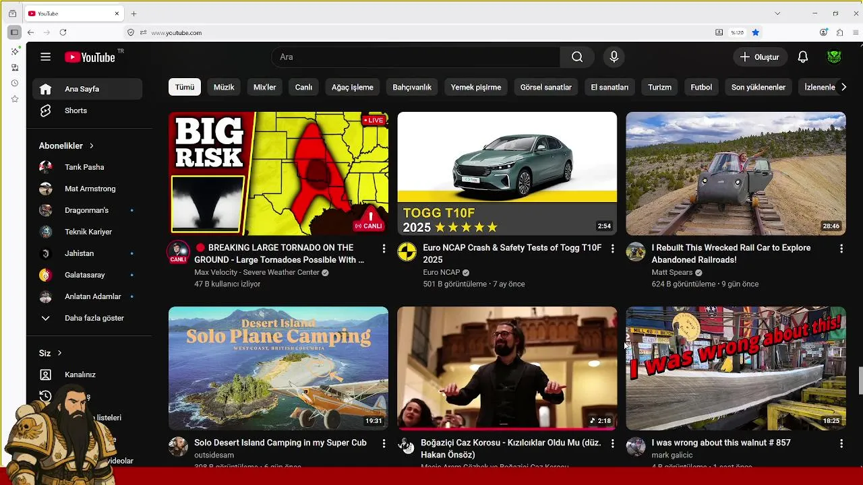The width and height of the screenshot is (863, 485).
Task: Open Solo Plane Camping thumbnail
Action: [278, 368]
